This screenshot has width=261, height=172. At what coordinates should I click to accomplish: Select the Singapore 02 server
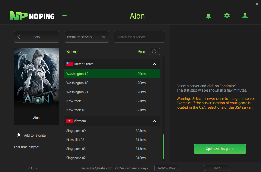tap(112, 158)
